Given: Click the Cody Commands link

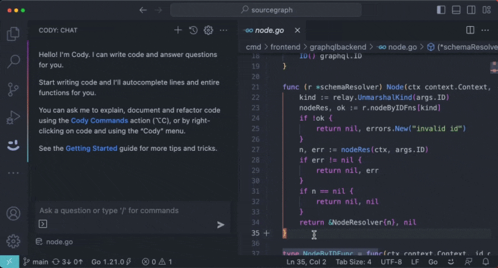Looking at the screenshot, I should [99, 121].
